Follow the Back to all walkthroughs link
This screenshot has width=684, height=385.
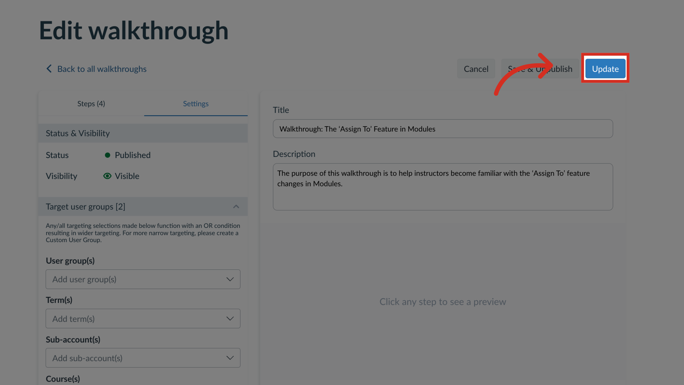(102, 69)
